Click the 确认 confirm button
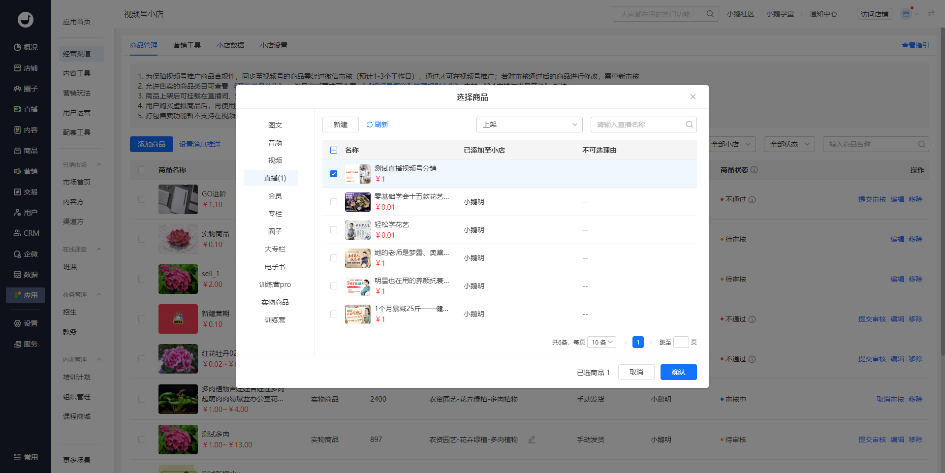 (x=679, y=372)
